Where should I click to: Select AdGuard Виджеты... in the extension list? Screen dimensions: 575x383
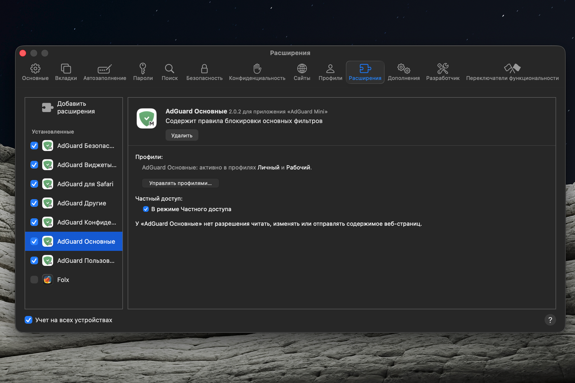[74, 165]
